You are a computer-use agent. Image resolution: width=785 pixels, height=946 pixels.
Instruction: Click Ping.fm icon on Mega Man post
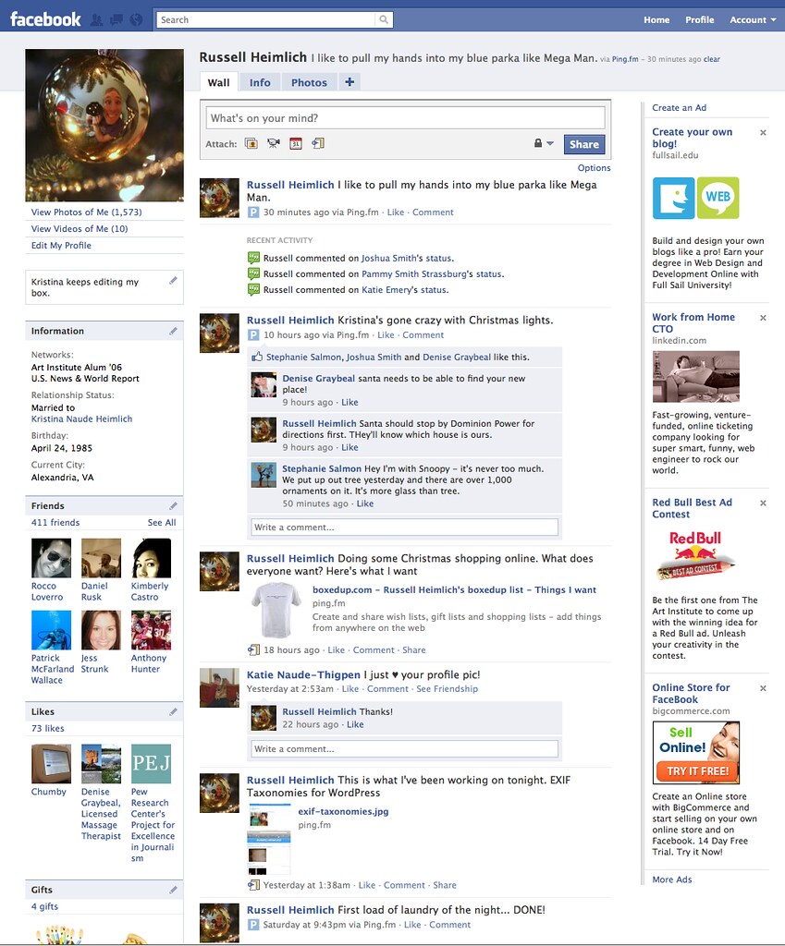(x=253, y=212)
